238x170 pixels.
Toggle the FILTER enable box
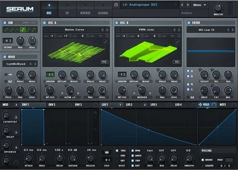(189, 23)
